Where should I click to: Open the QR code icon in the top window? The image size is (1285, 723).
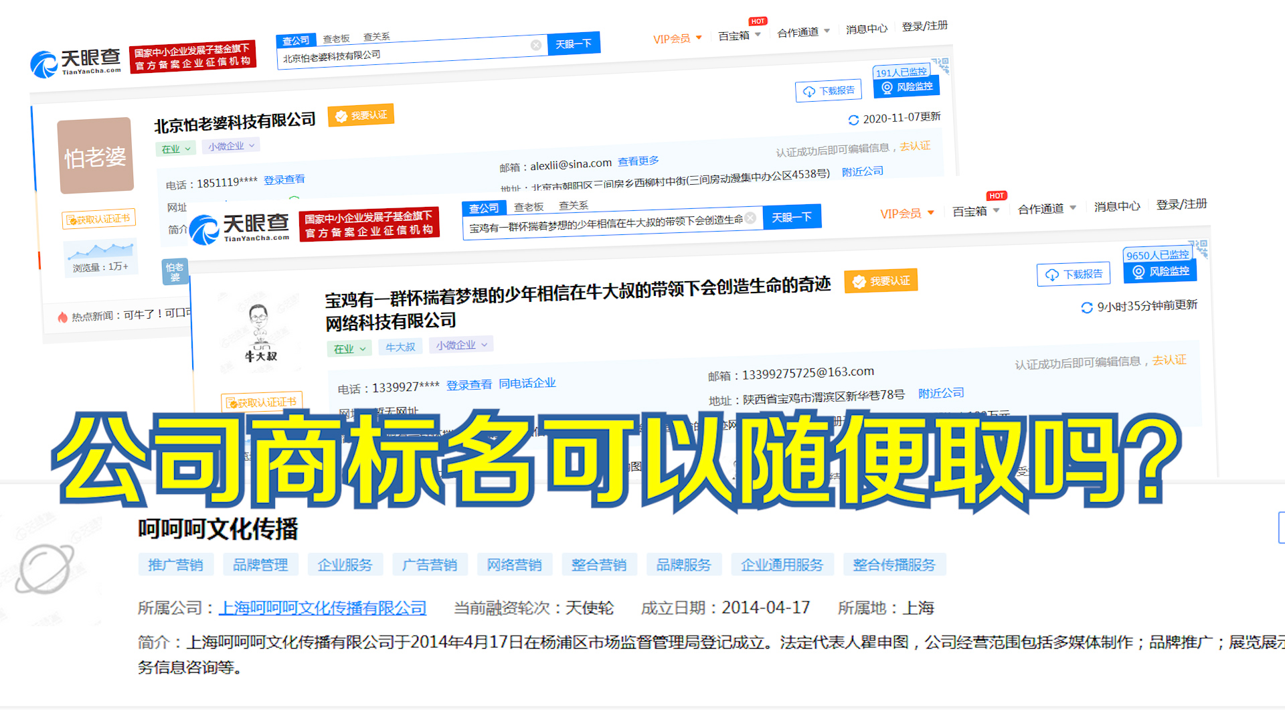[x=941, y=66]
